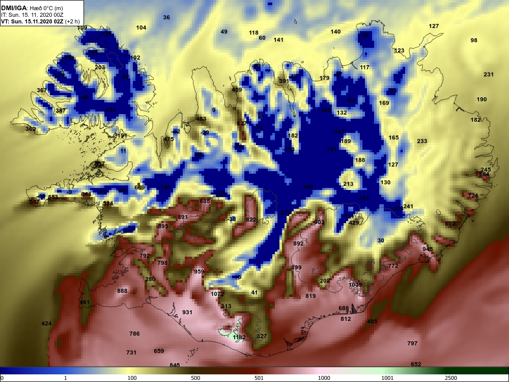
Task: Click the map value '313'
Action: click(226, 306)
